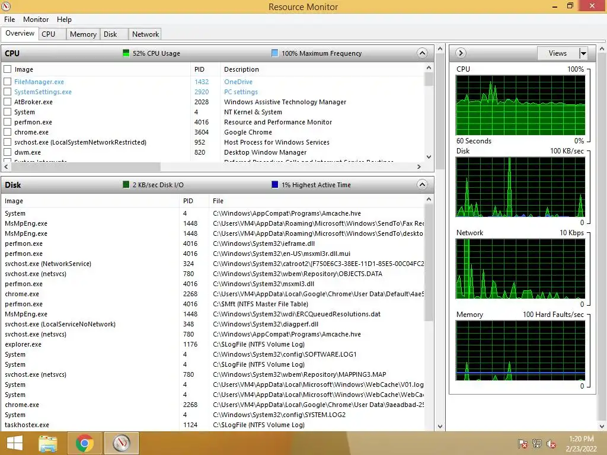Click the Resource Monitor title bar icon
Screen dimensions: 607x455
6,6
